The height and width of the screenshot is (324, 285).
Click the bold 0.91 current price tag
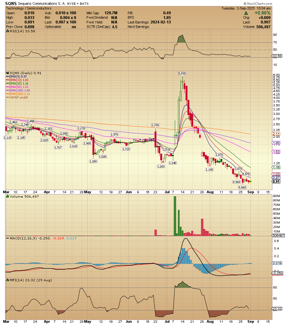pyautogui.click(x=276, y=181)
